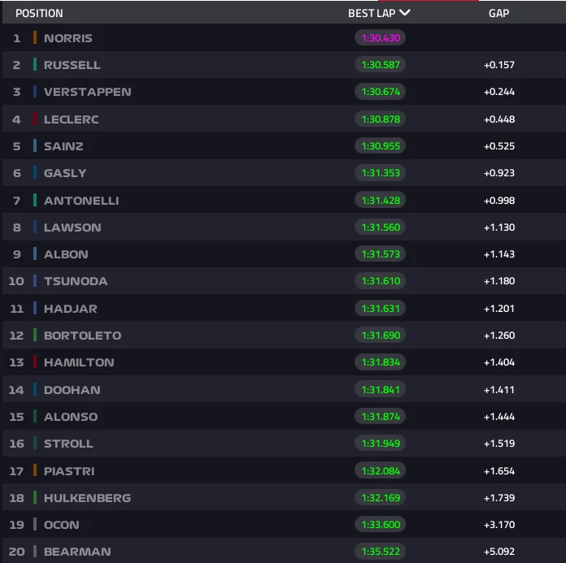566x563 pixels.
Task: Select the GAP column header
Action: tap(499, 13)
